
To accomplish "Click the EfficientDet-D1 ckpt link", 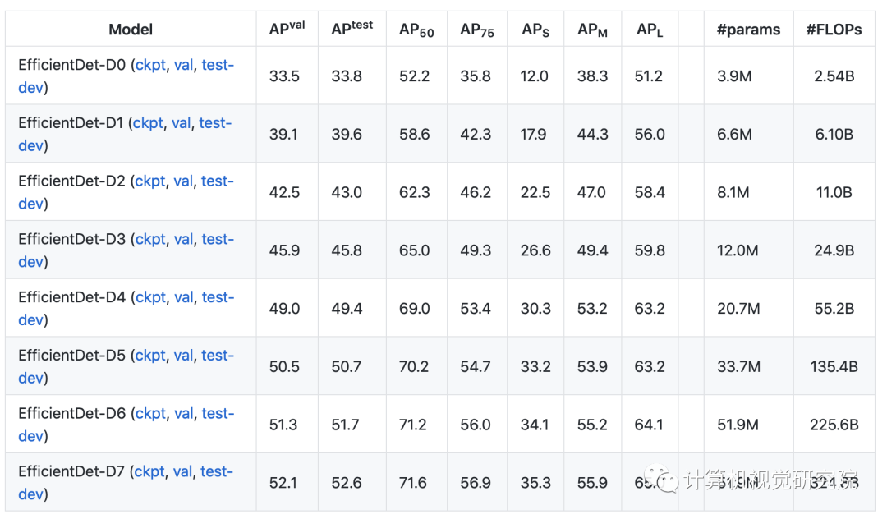I will pyautogui.click(x=148, y=123).
